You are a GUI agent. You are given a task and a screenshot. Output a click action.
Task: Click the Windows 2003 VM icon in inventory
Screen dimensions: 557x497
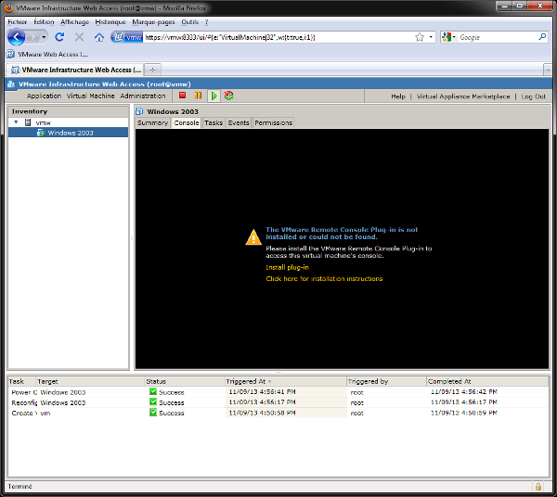[x=41, y=133]
